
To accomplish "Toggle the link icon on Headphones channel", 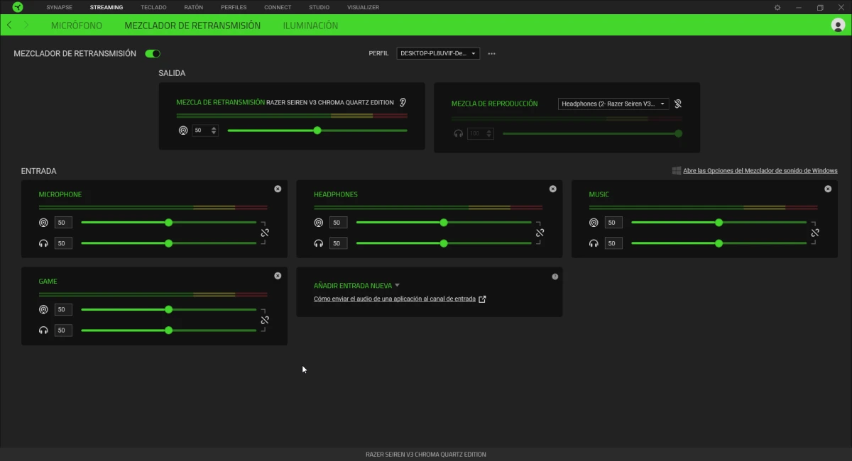I will [x=540, y=233].
